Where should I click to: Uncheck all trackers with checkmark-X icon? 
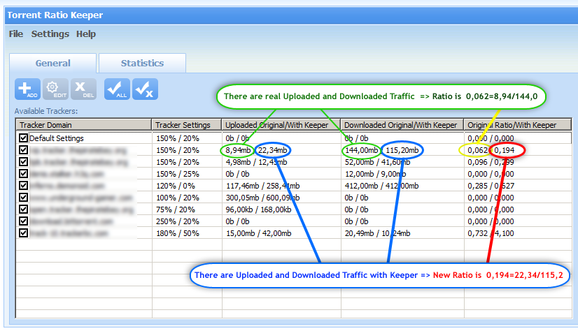(146, 89)
